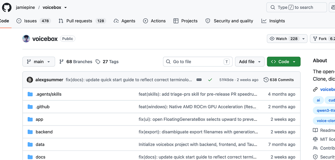Open the Agents tab
Image resolution: width=335 pixels, height=160 pixels.
125,21
